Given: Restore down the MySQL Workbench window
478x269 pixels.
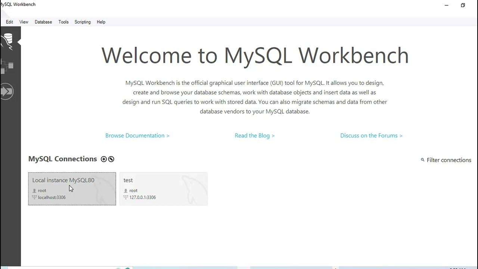Looking at the screenshot, I should click(463, 5).
